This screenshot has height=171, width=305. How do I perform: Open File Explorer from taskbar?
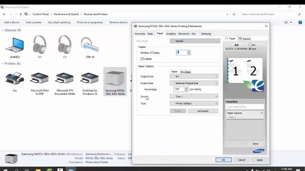point(38,170)
